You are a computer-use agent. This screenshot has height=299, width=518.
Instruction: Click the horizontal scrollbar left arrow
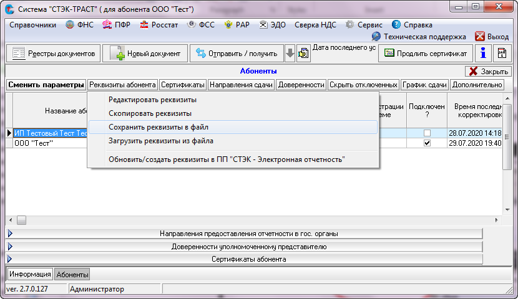11,221
